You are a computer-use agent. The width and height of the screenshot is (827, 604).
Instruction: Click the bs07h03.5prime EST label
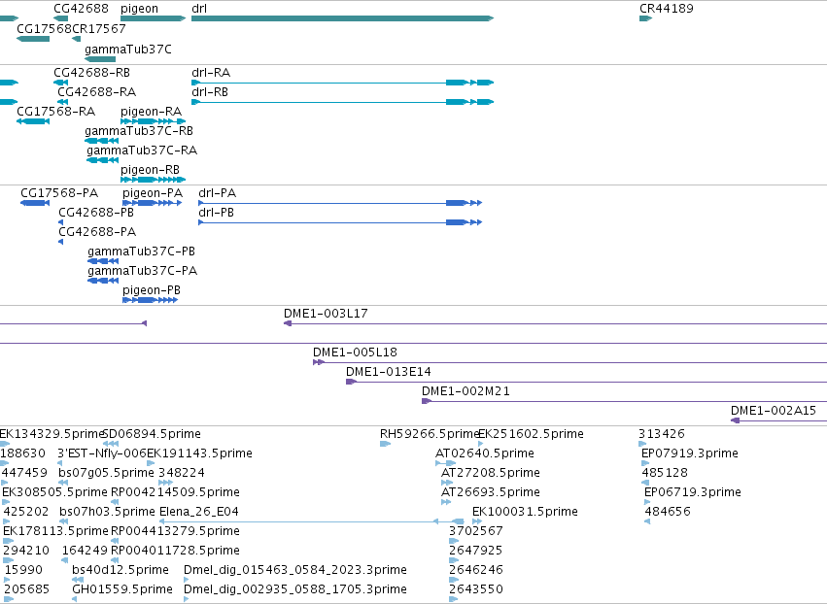(107, 513)
